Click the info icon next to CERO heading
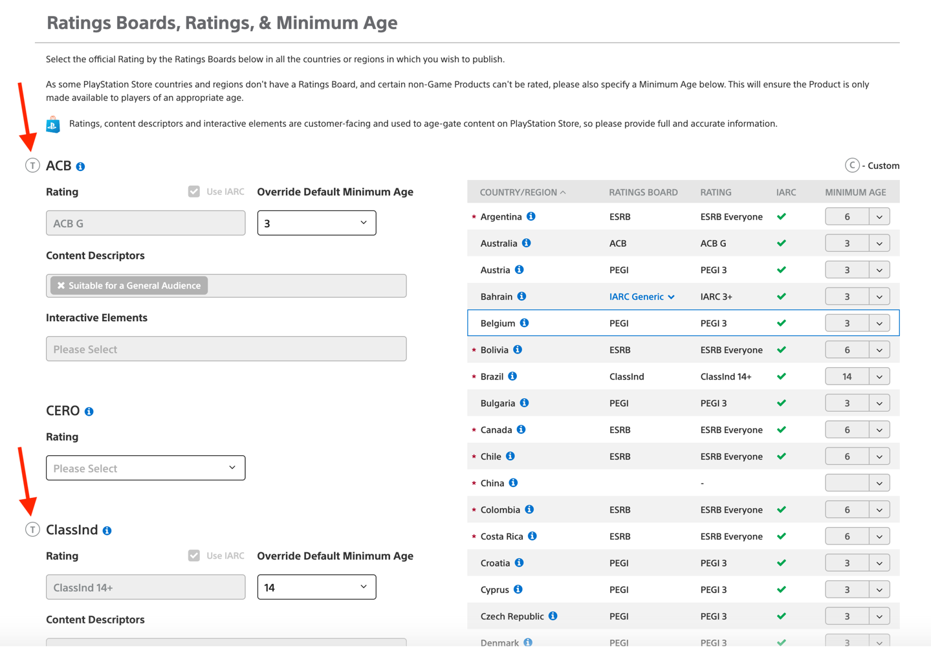The height and width of the screenshot is (663, 931). (x=89, y=411)
